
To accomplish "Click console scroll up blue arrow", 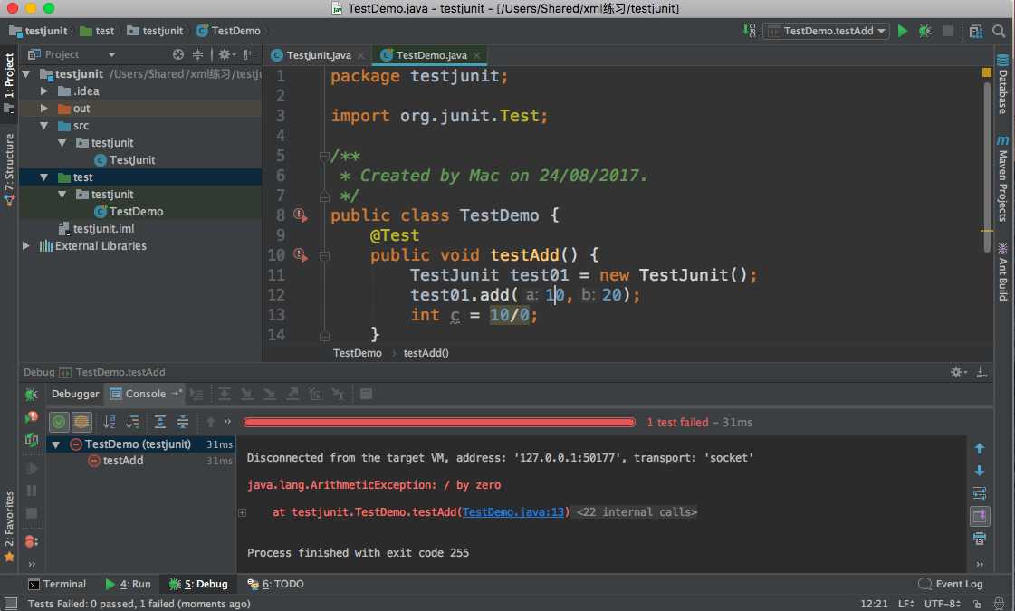I will pyautogui.click(x=980, y=448).
